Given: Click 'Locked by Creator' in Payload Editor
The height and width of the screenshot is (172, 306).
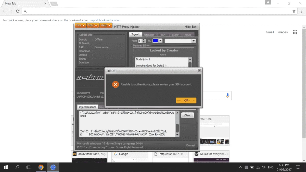Looking at the screenshot, I should [164, 50].
